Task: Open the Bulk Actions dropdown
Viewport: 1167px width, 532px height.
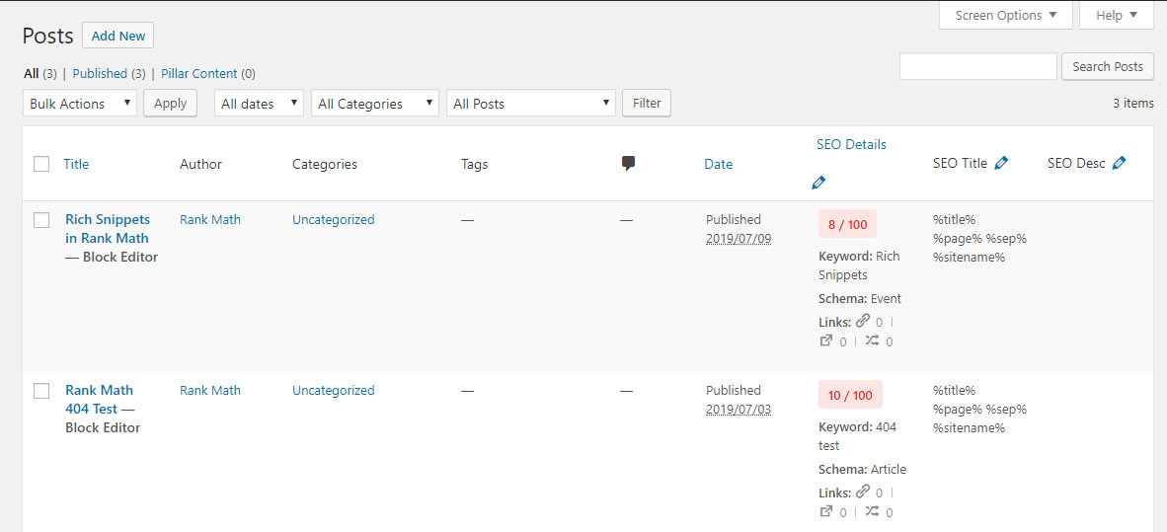Action: (x=80, y=104)
